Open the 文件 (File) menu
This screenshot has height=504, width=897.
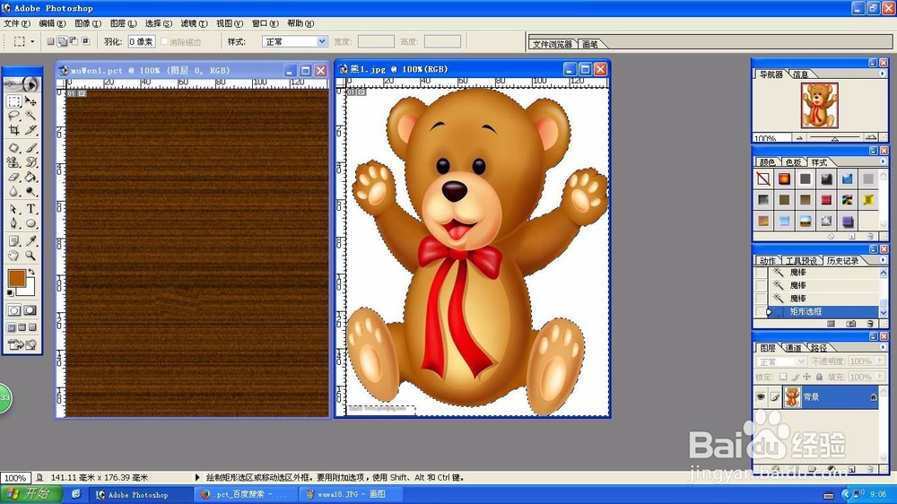(x=16, y=23)
